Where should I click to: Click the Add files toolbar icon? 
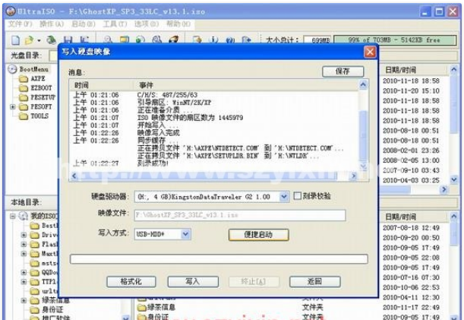197,40
